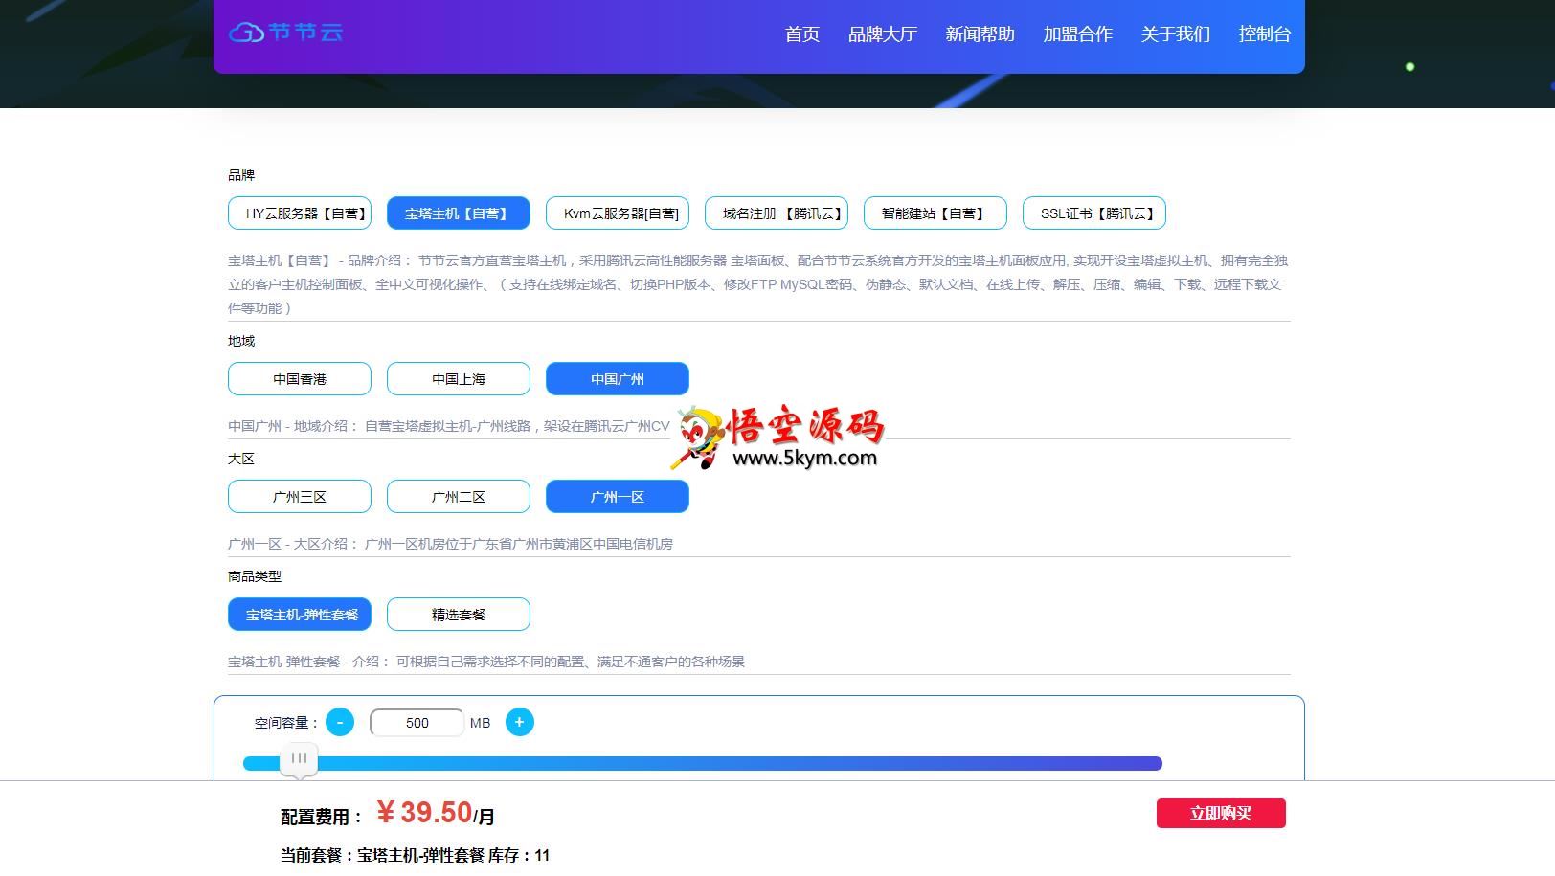Select the 中国广州 region
The width and height of the screenshot is (1555, 876).
[618, 379]
